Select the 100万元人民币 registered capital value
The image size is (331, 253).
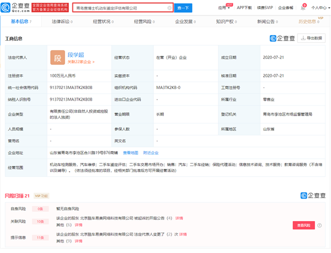(62, 76)
